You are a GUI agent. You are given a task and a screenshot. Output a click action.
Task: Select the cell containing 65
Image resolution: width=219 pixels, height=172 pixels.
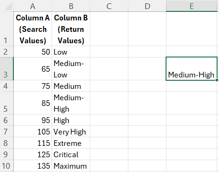pyautogui.click(x=33, y=69)
